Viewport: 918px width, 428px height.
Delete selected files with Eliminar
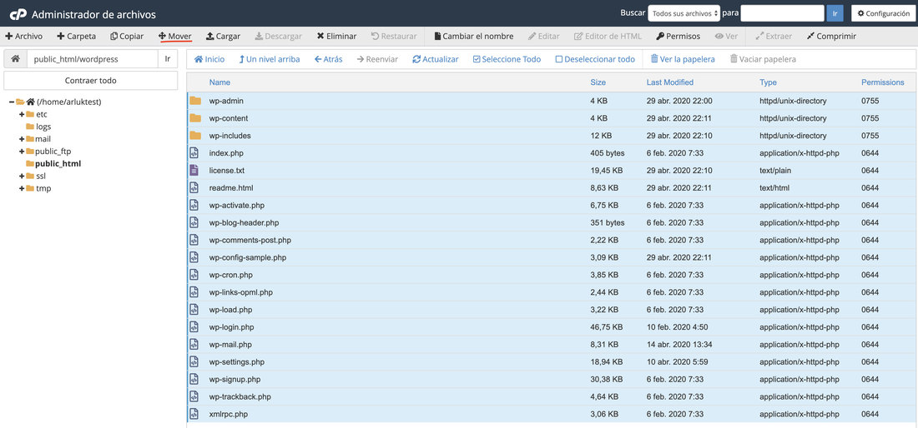(336, 36)
